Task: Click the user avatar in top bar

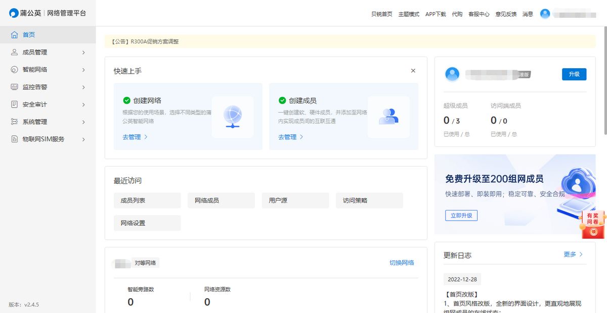Action: [x=545, y=14]
